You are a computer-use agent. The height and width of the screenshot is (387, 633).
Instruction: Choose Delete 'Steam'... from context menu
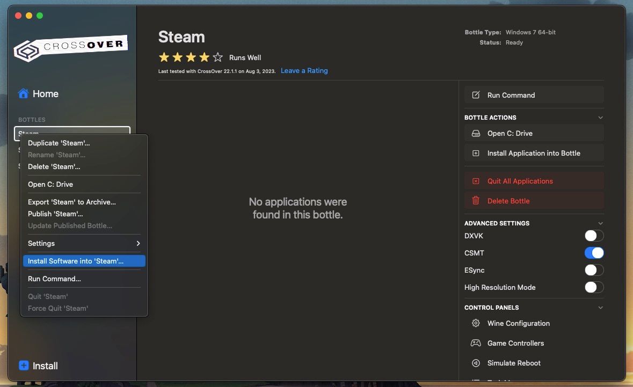(84, 167)
